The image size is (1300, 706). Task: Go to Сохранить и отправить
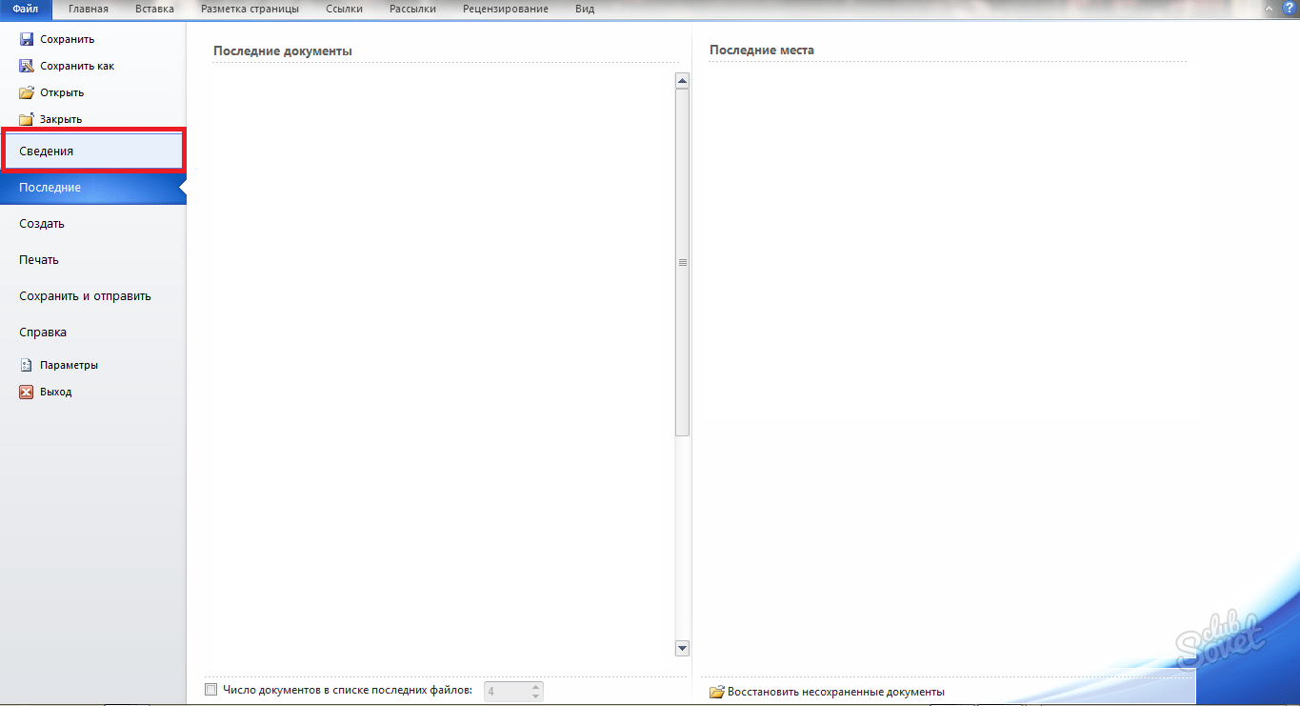[85, 296]
